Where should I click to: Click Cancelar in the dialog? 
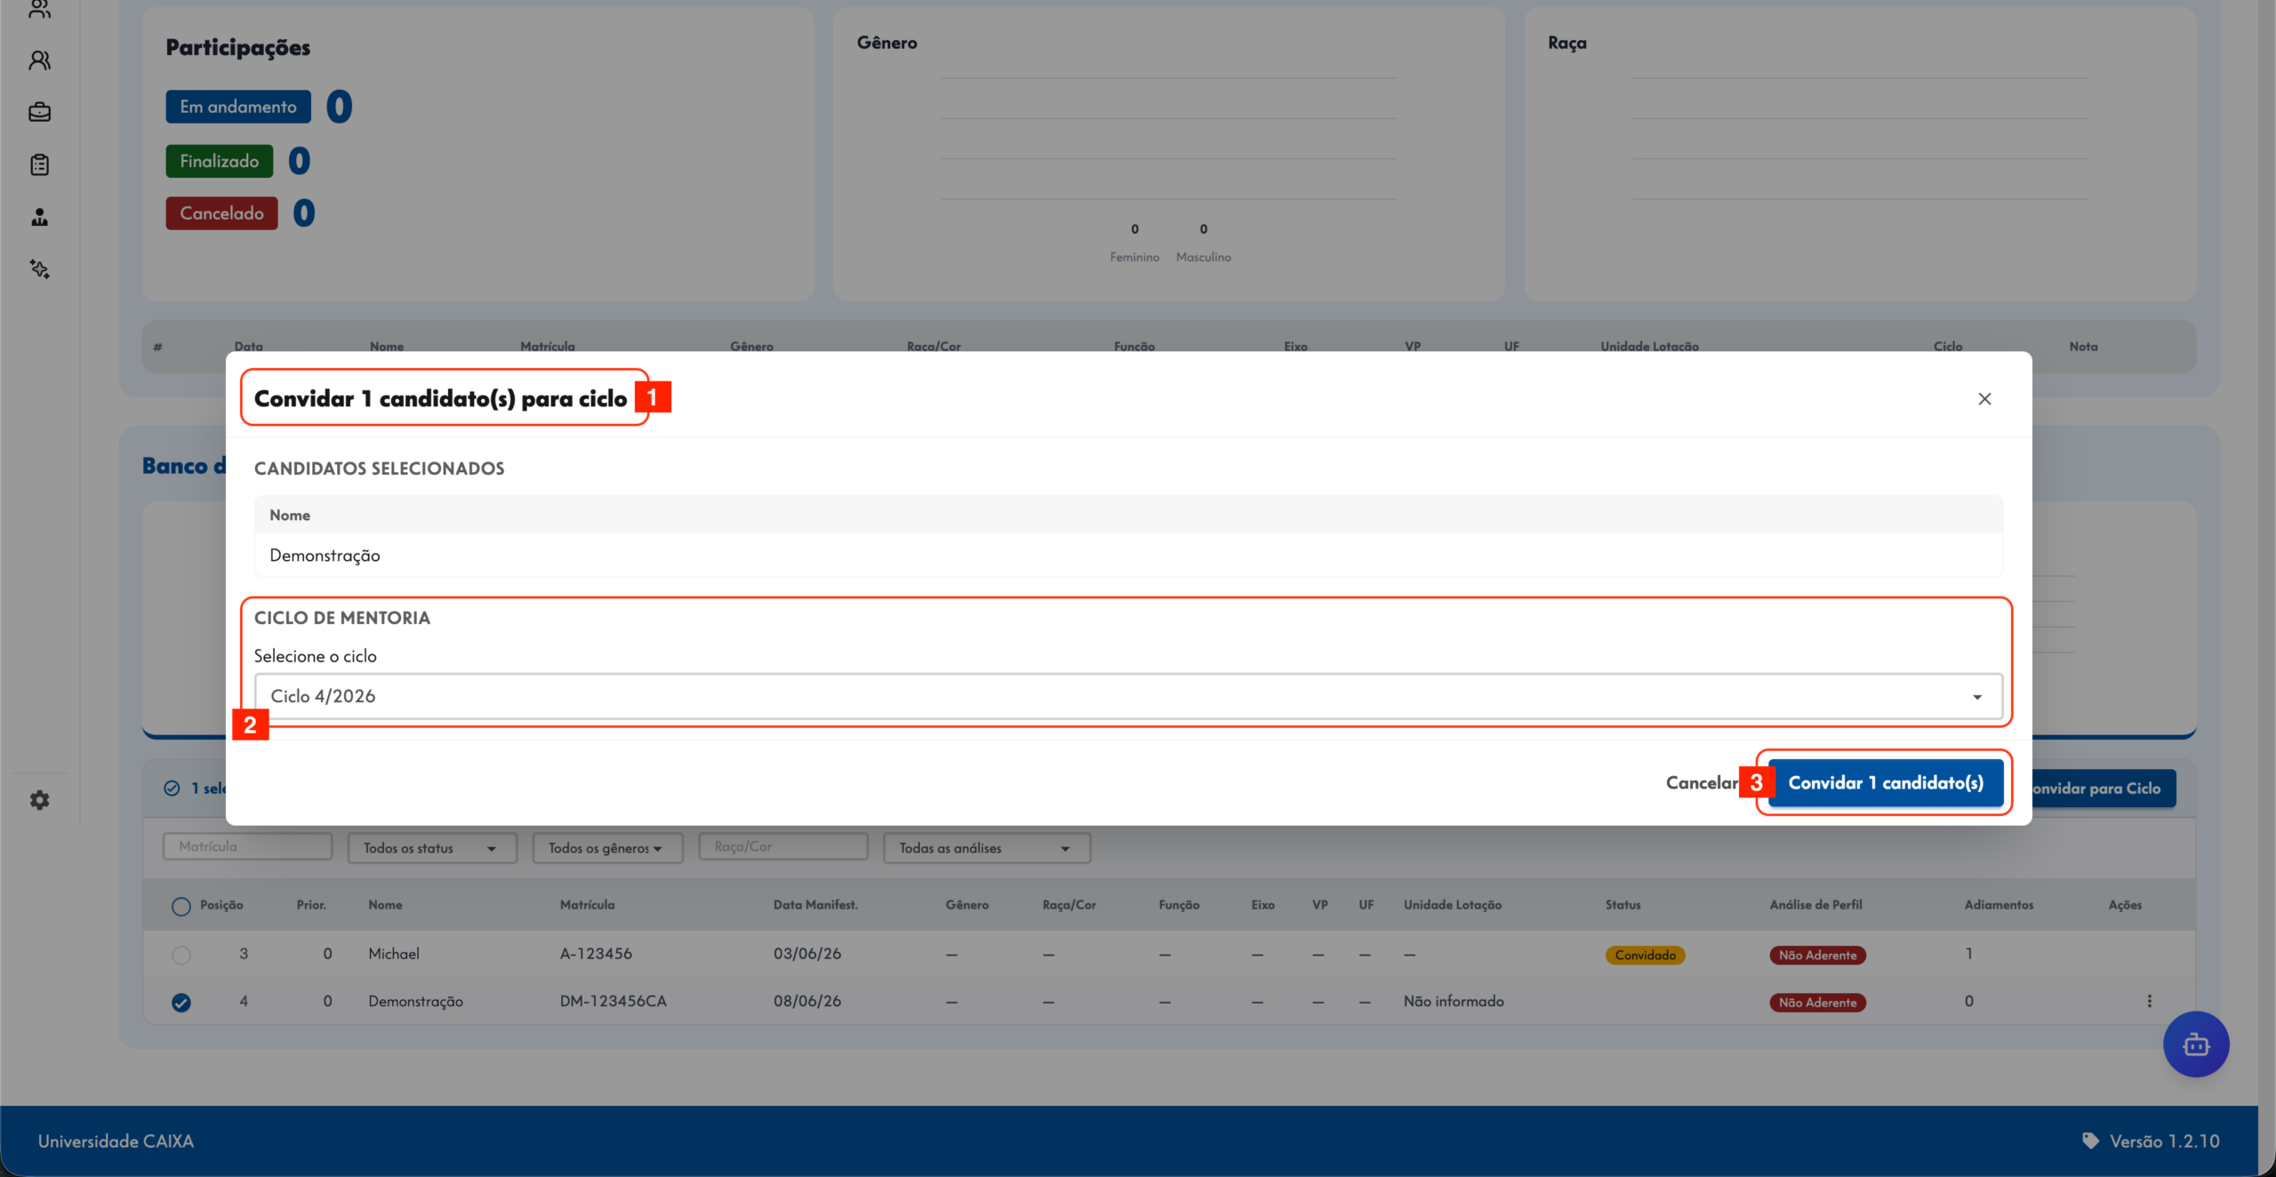point(1702,783)
